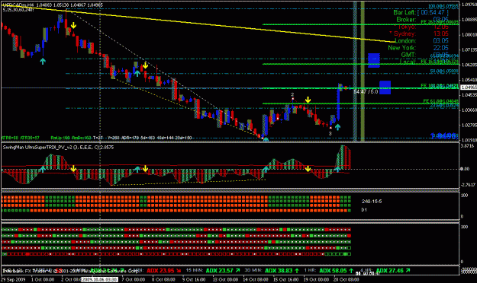This screenshot has height=283, width=477.
Task: Click the 50.0 Fibonacci retracement label
Action: click(x=444, y=72)
